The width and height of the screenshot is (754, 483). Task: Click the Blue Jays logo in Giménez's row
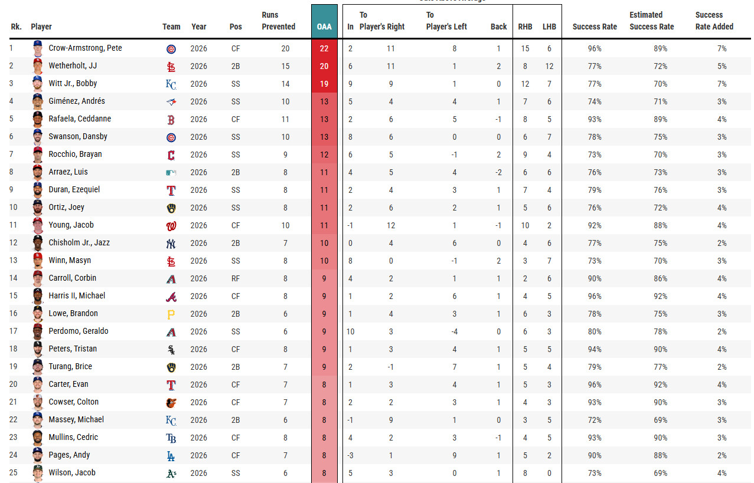(x=171, y=102)
